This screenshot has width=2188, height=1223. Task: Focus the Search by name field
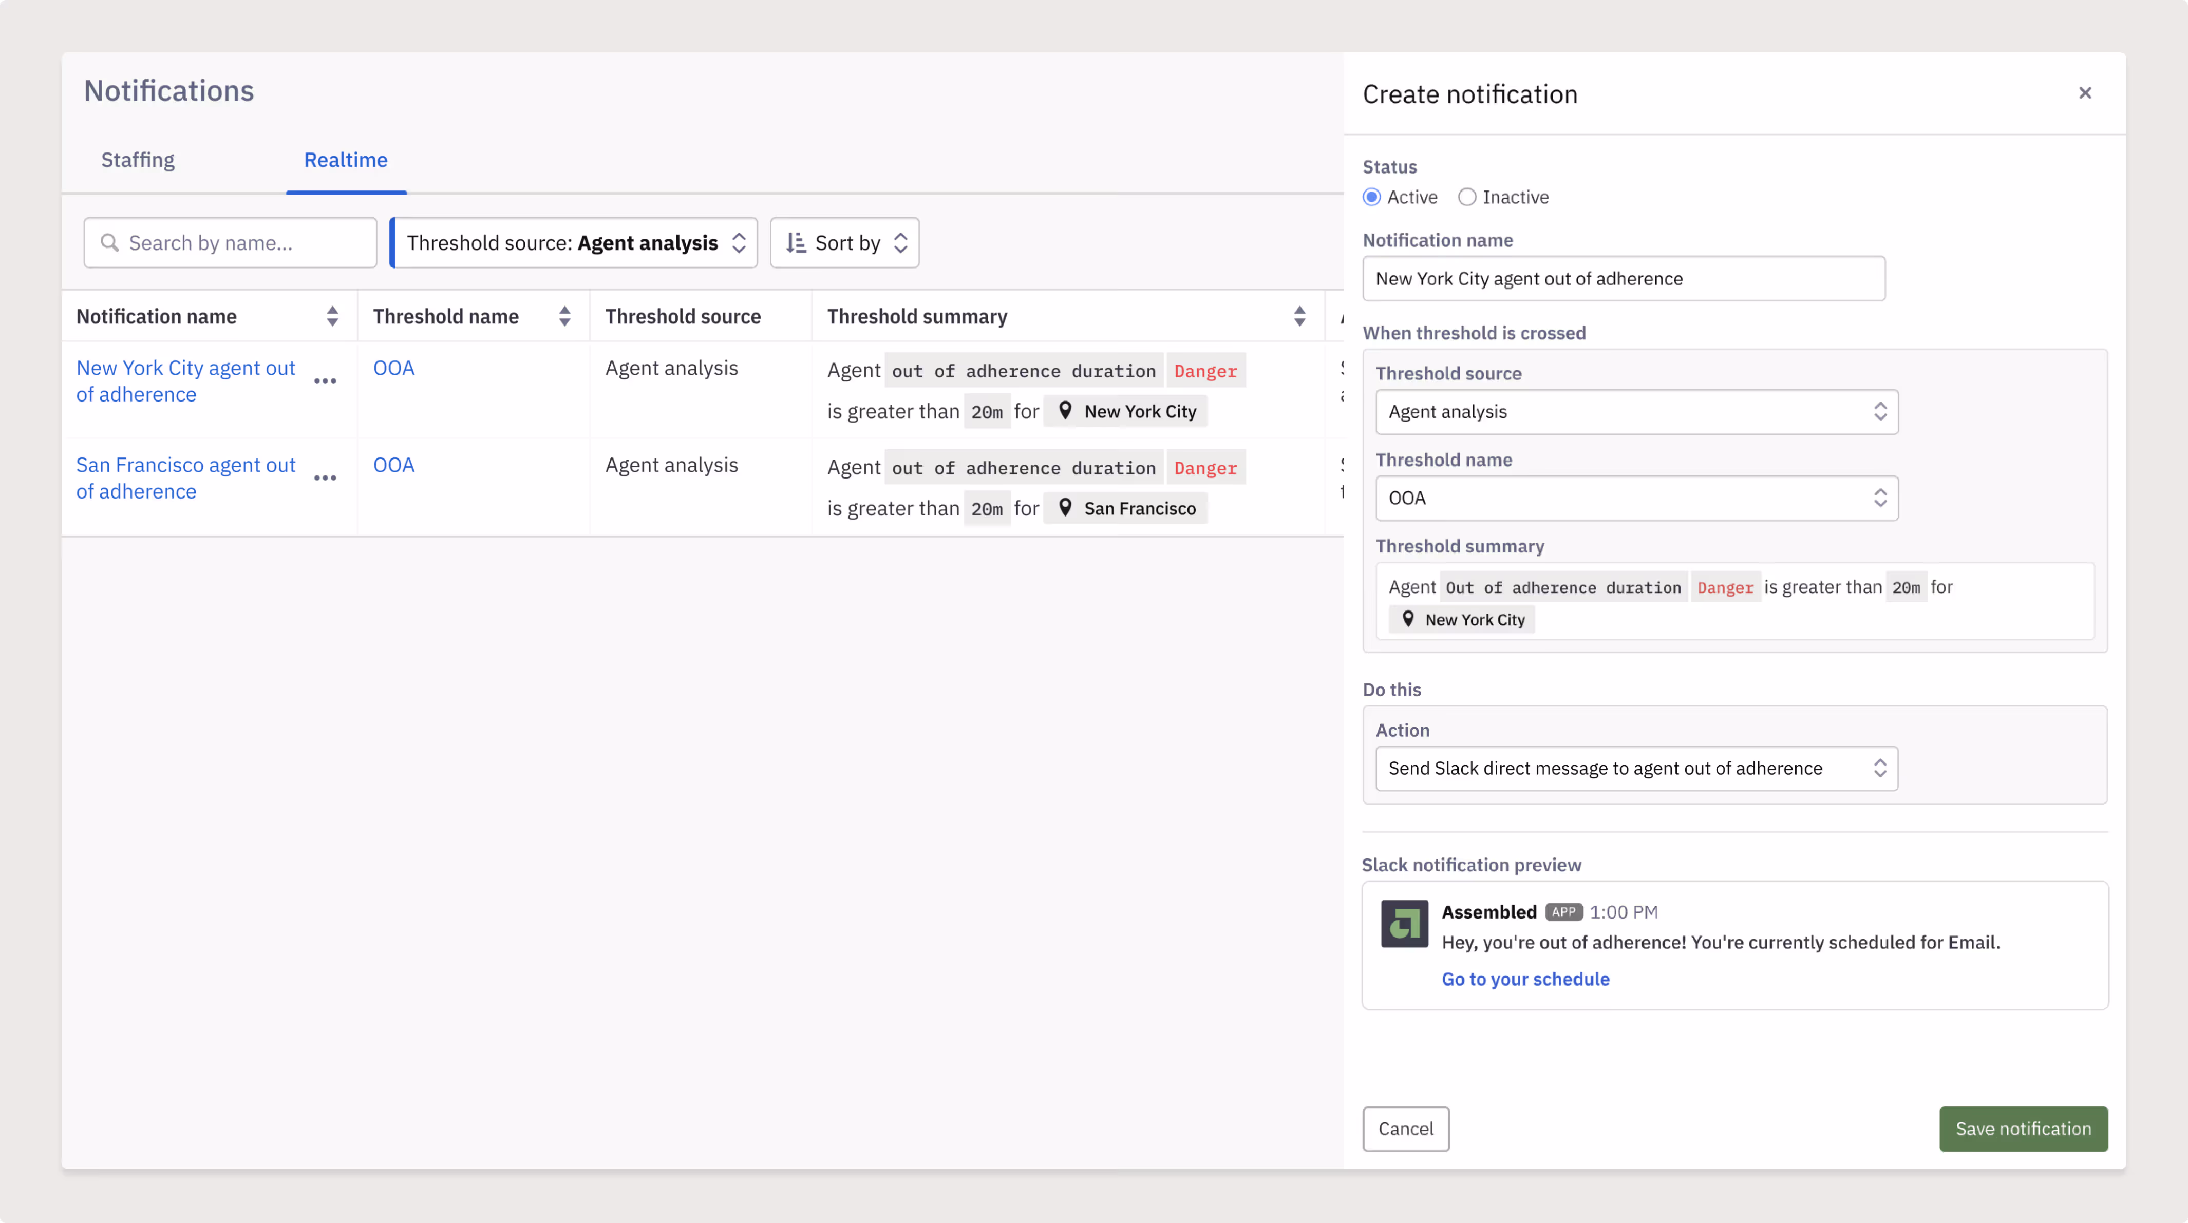(230, 243)
